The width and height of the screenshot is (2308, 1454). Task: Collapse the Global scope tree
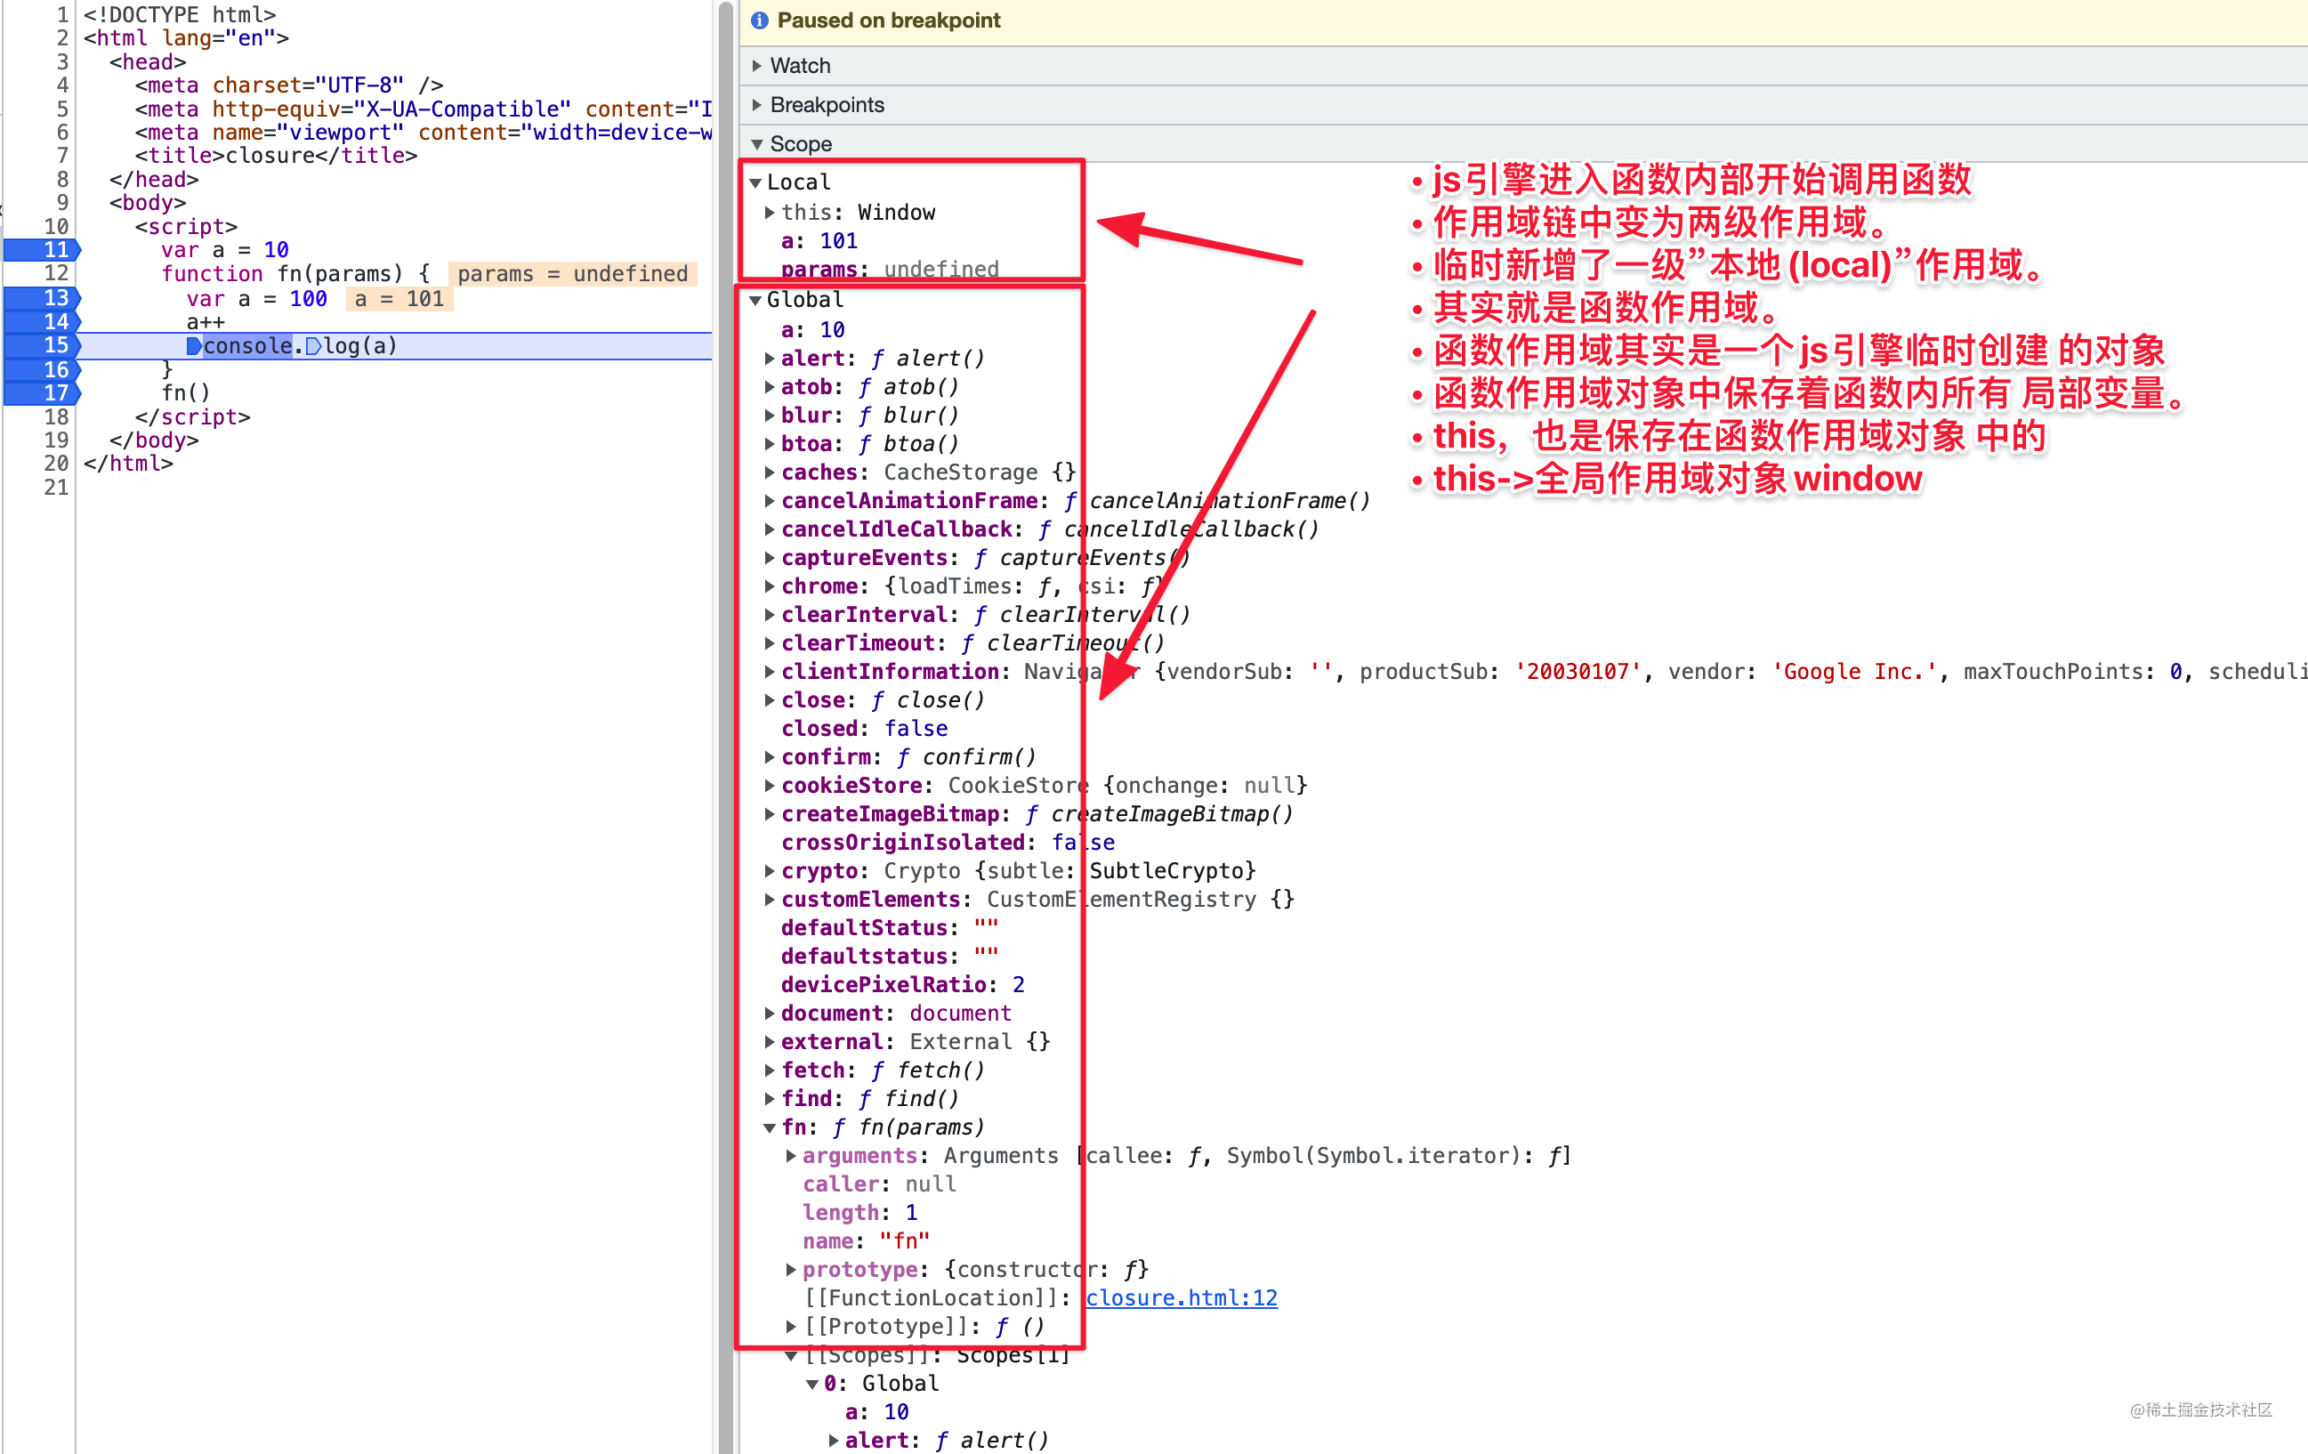pyautogui.click(x=755, y=300)
